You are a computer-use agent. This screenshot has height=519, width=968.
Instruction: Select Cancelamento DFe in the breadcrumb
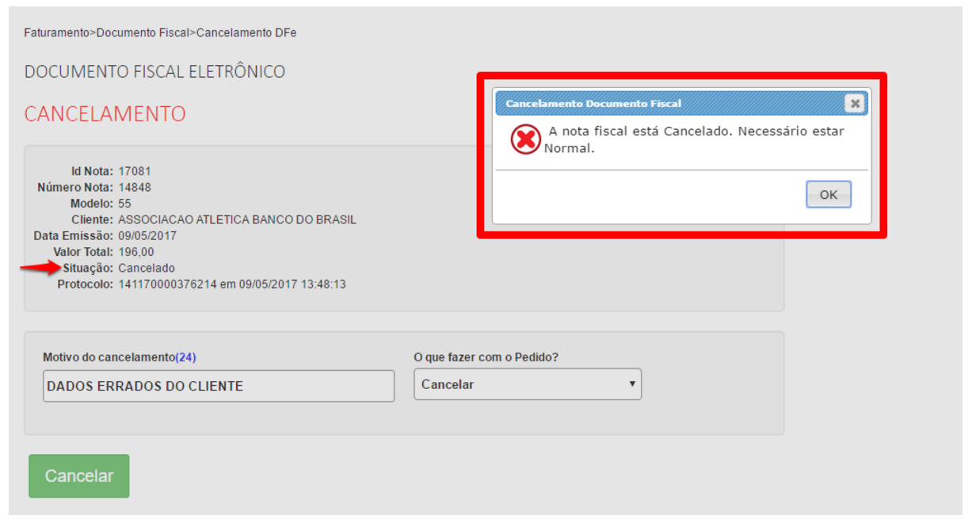click(246, 32)
